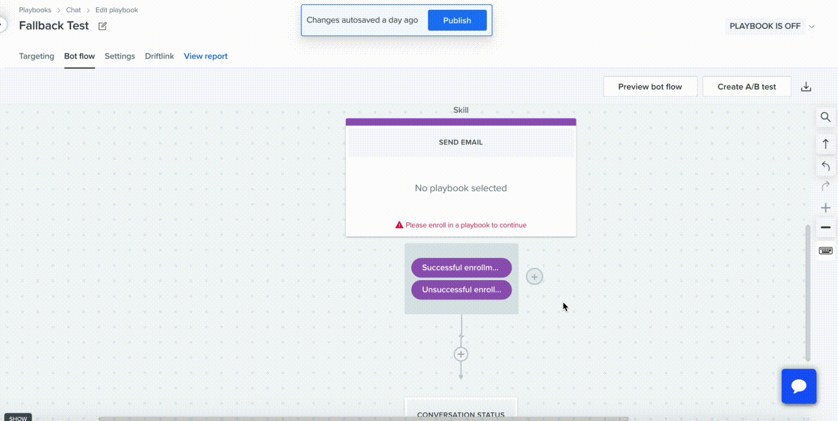838x421 pixels.
Task: Select the Successful enrollment branch button
Action: 461,268
